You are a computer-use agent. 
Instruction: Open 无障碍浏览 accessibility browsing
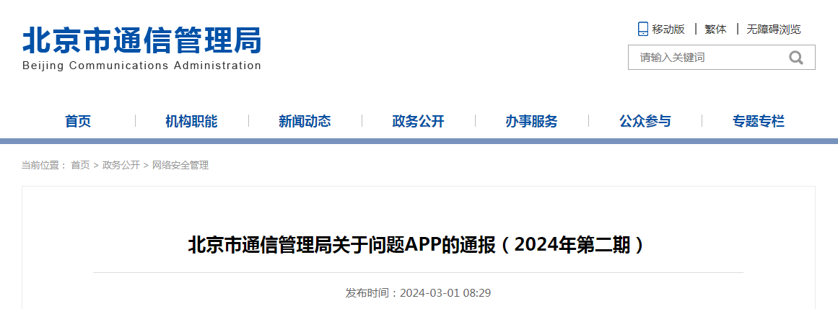click(773, 30)
